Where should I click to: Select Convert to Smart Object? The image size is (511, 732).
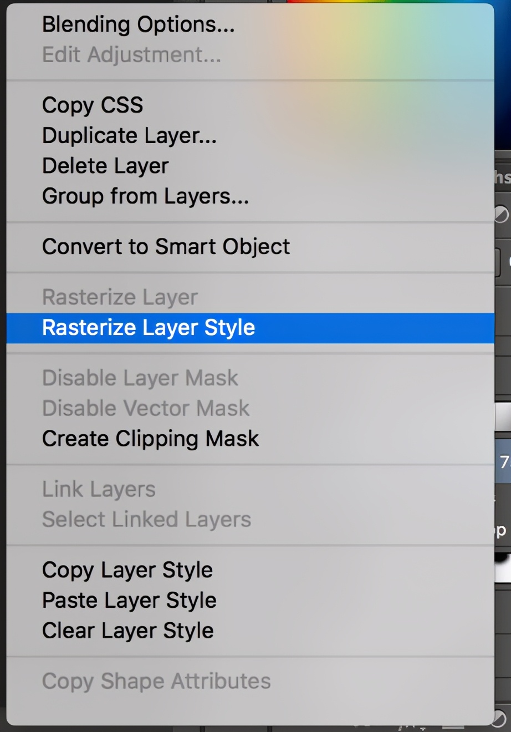point(166,247)
